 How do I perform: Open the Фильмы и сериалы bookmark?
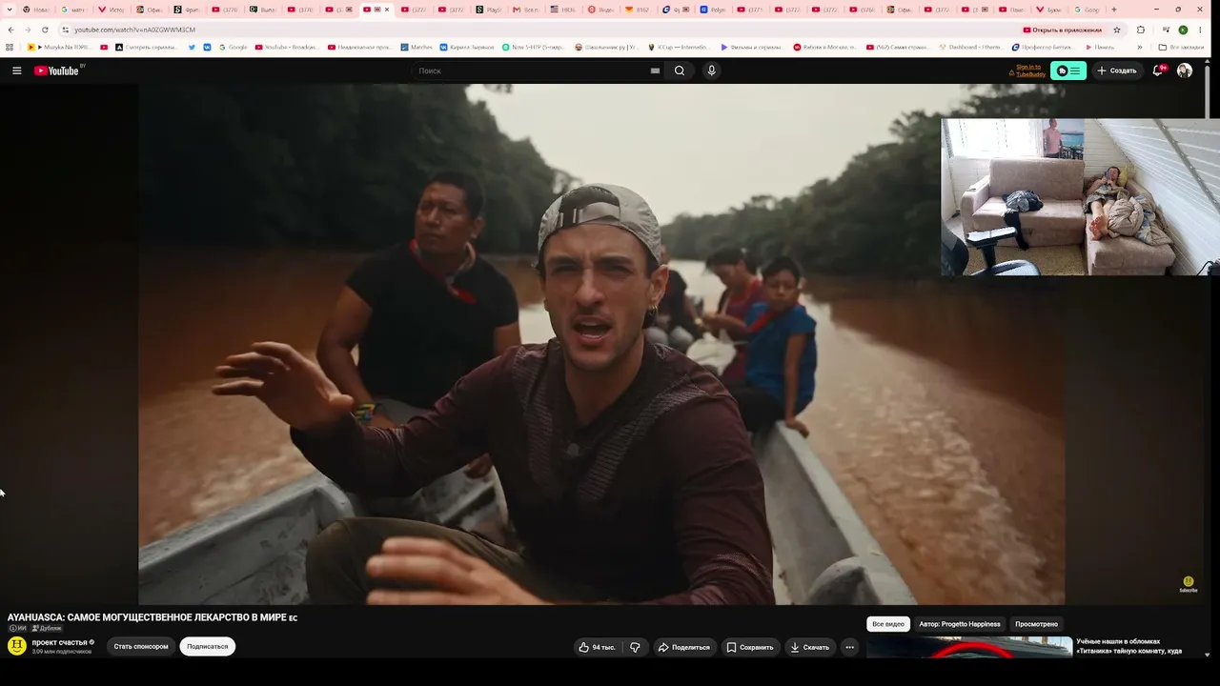(753, 47)
